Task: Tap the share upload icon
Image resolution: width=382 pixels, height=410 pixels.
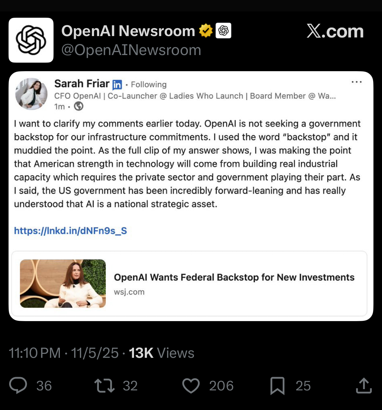Action: [364, 386]
